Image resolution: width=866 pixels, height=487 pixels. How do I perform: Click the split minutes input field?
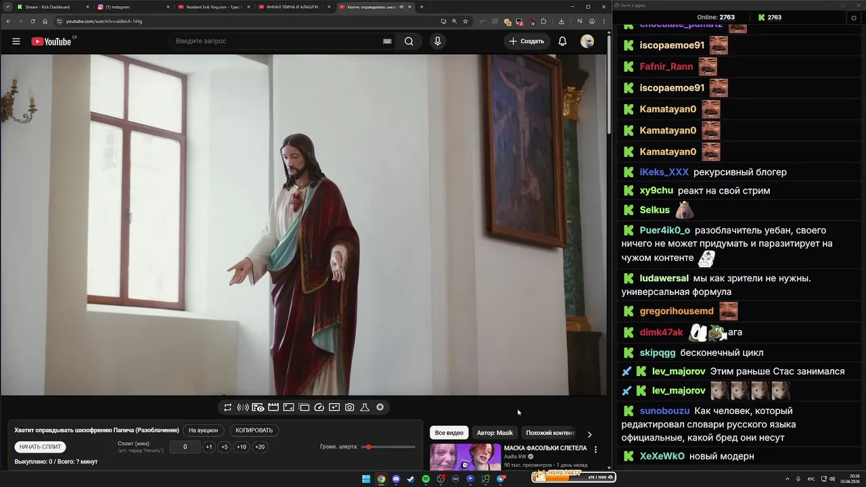[x=185, y=447]
